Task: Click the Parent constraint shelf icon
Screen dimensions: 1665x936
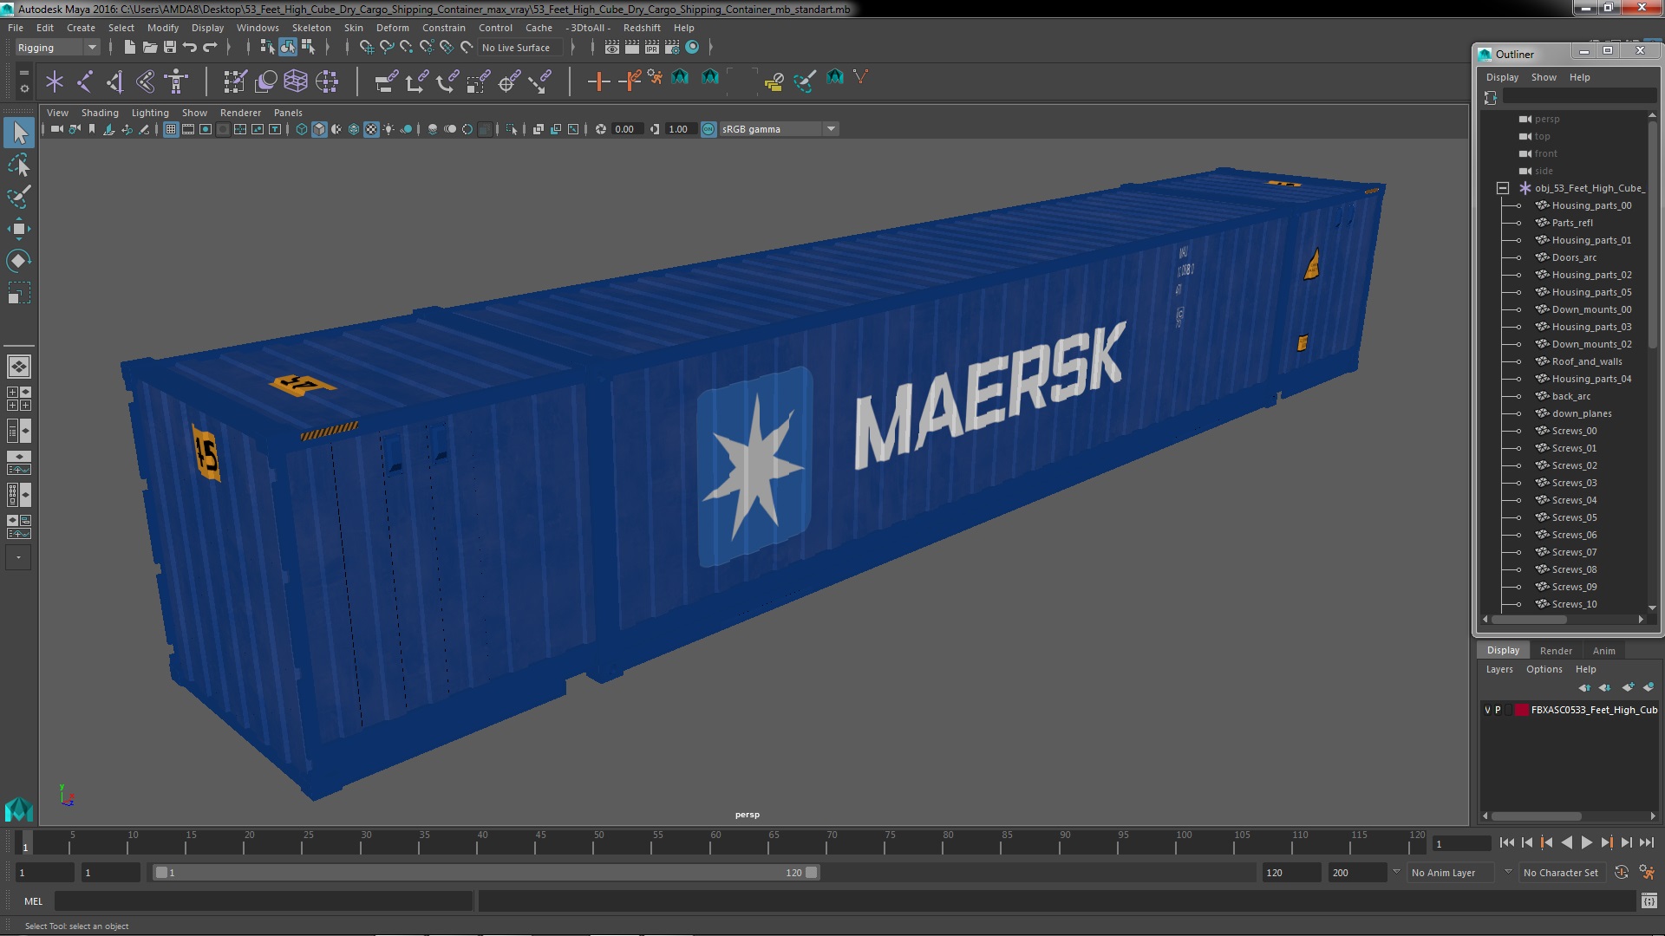Action: point(386,81)
